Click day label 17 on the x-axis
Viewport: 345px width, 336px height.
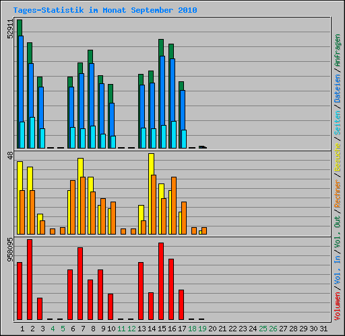(x=182, y=329)
